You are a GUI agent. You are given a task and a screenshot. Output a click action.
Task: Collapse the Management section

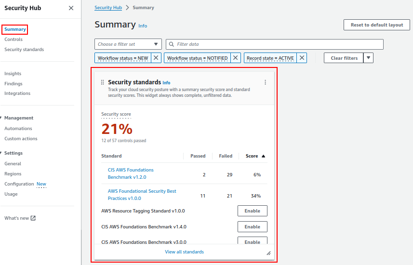[x=1, y=118]
